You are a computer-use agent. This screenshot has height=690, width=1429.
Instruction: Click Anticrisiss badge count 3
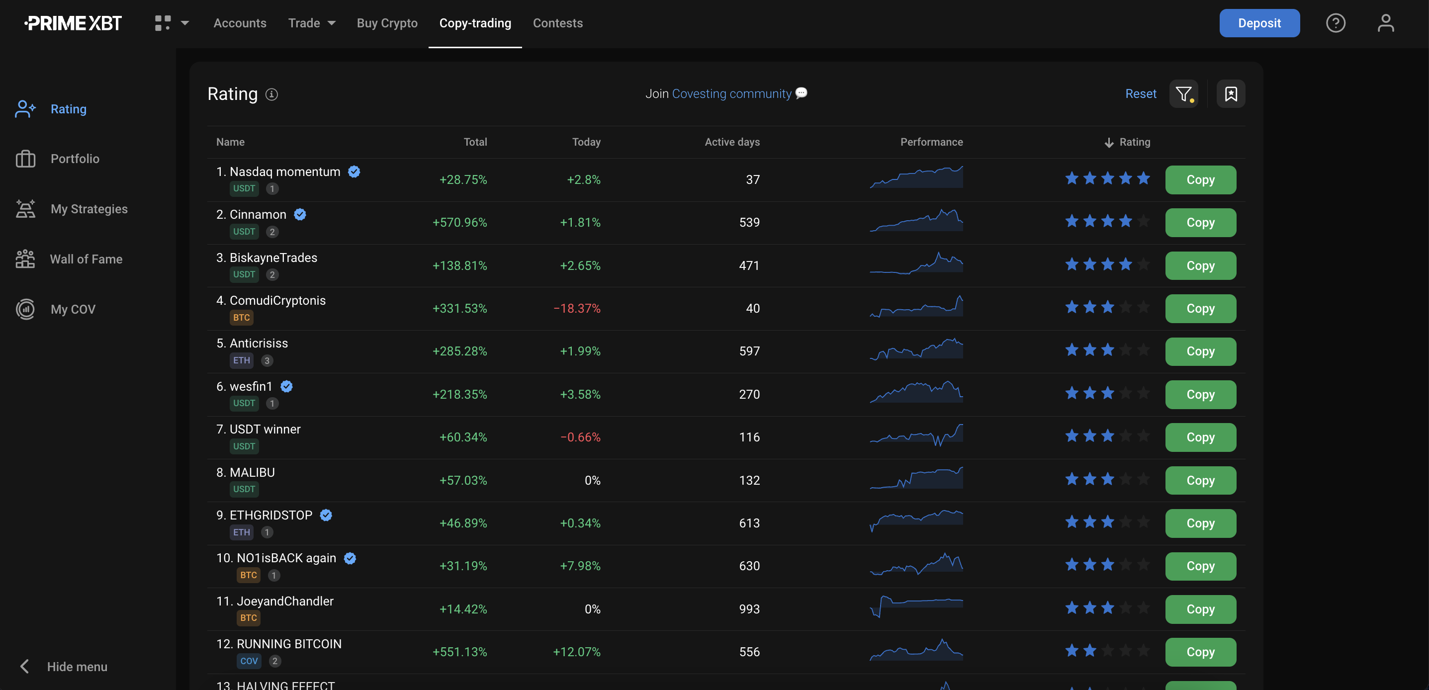pyautogui.click(x=267, y=360)
